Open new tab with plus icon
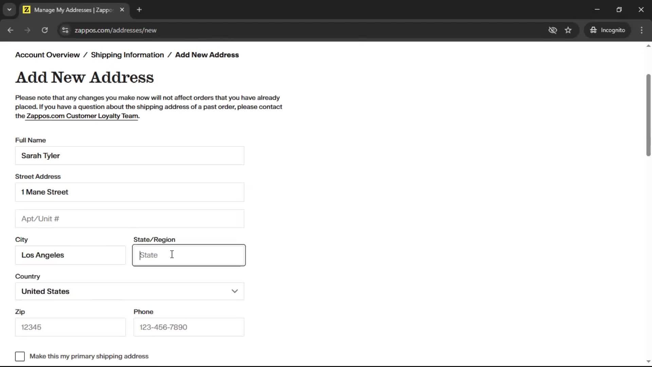This screenshot has height=367, width=652. coord(139,10)
